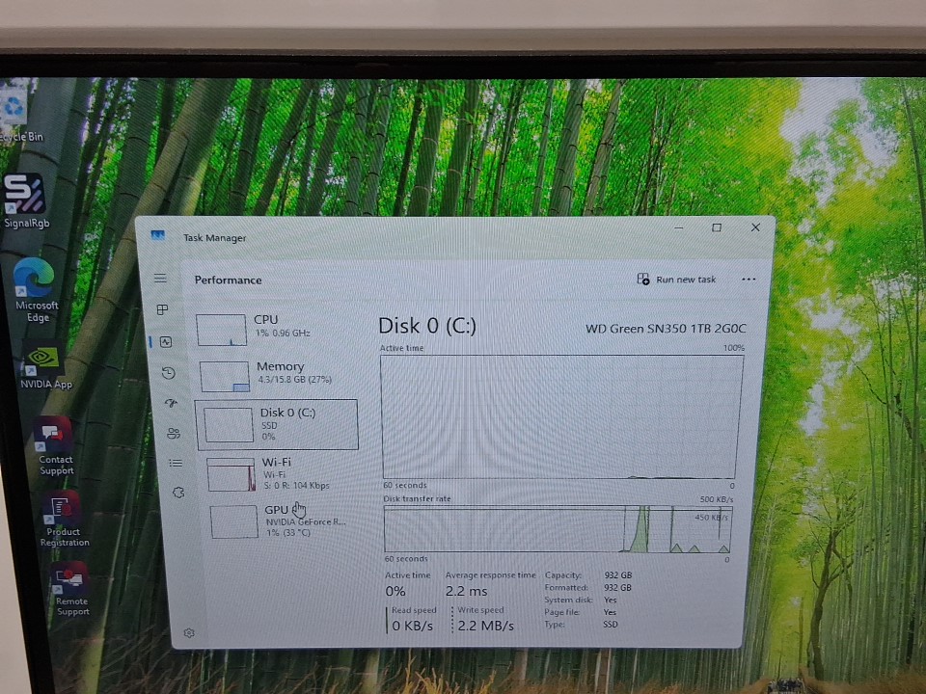The height and width of the screenshot is (694, 926).
Task: Open Task Manager settings gear
Action: pyautogui.click(x=189, y=632)
